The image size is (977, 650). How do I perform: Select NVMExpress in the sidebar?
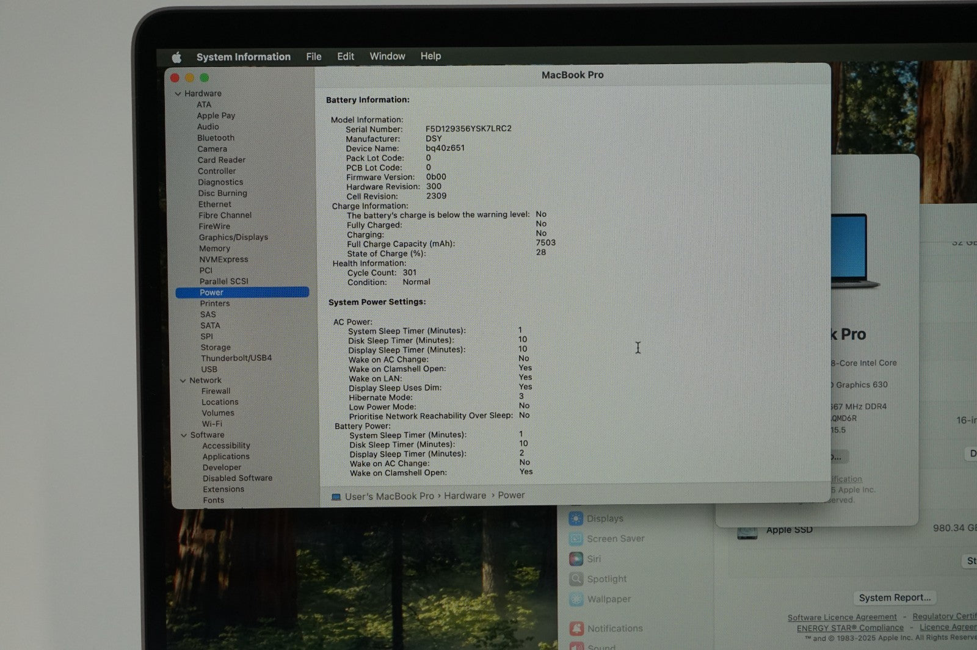pos(223,259)
